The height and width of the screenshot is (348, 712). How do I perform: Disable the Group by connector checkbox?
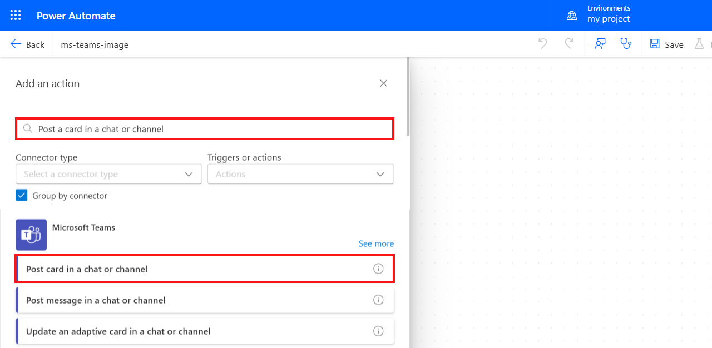pos(21,195)
